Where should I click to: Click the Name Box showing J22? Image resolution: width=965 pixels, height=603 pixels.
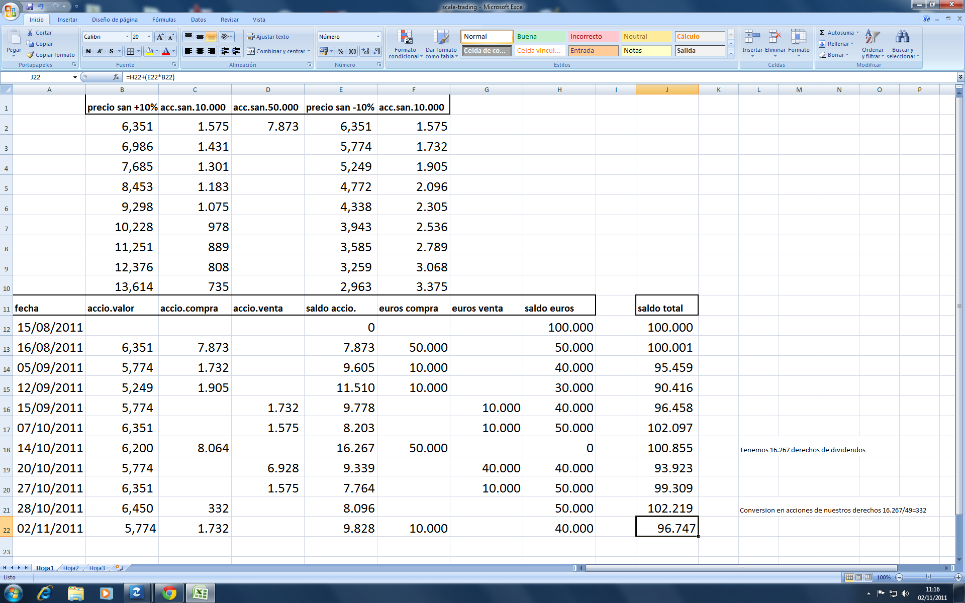36,77
